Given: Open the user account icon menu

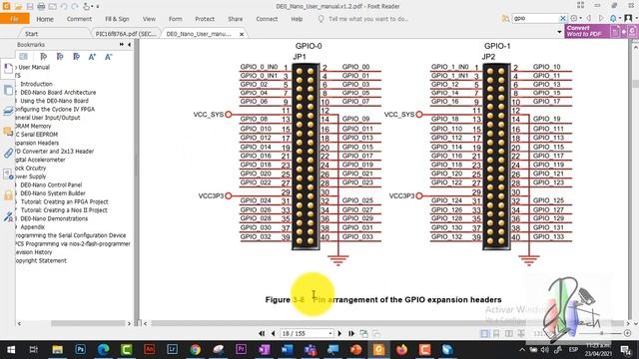Looking at the screenshot, I should point(629,18).
